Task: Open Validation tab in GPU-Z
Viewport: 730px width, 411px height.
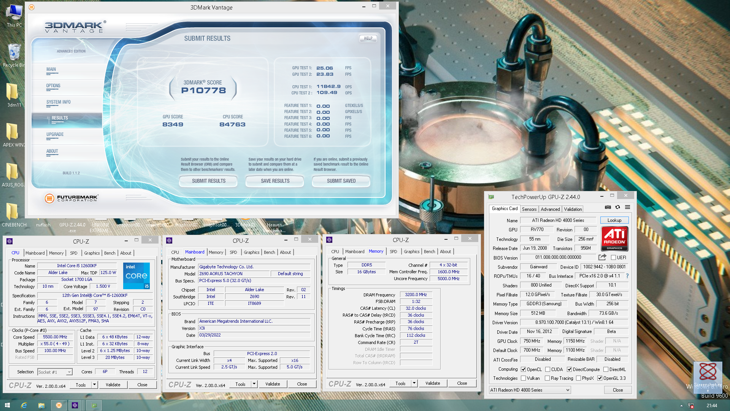Action: 573,209
